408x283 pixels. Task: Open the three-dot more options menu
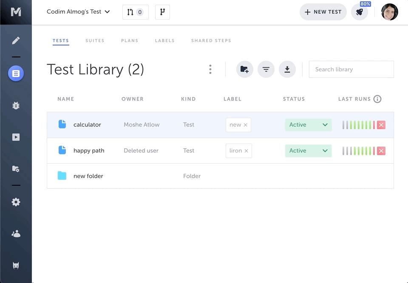[x=210, y=69]
